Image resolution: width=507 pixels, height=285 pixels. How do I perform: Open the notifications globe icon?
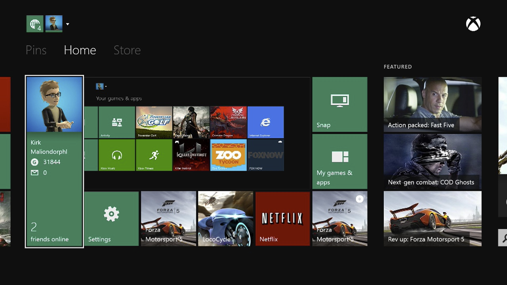click(35, 24)
